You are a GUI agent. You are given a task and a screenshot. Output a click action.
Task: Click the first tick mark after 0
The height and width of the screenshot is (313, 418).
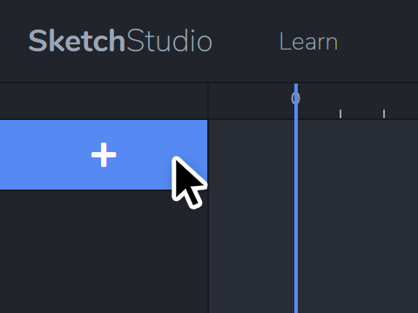tap(340, 114)
